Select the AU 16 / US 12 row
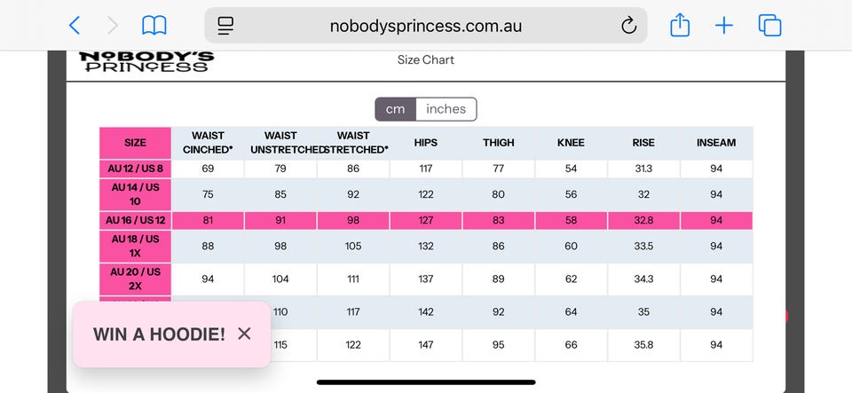Viewport: 852px width, 393px height. pos(426,220)
